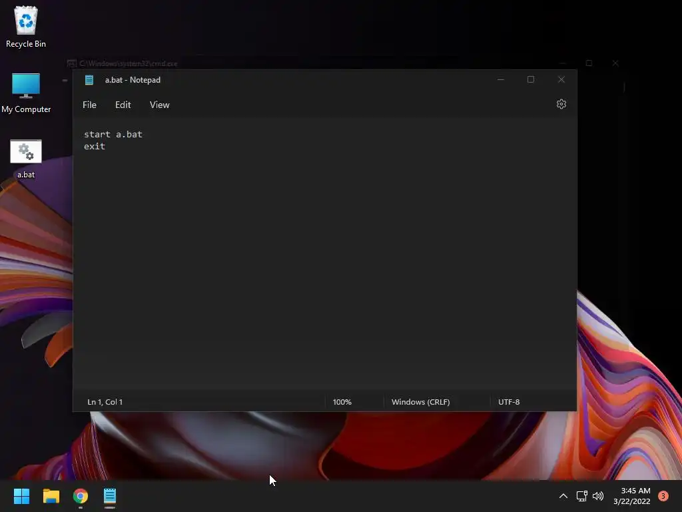Click the UTF-8 encoding status entry

[509, 402]
